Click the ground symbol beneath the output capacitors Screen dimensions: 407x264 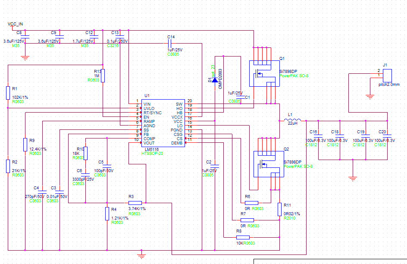click(x=353, y=179)
